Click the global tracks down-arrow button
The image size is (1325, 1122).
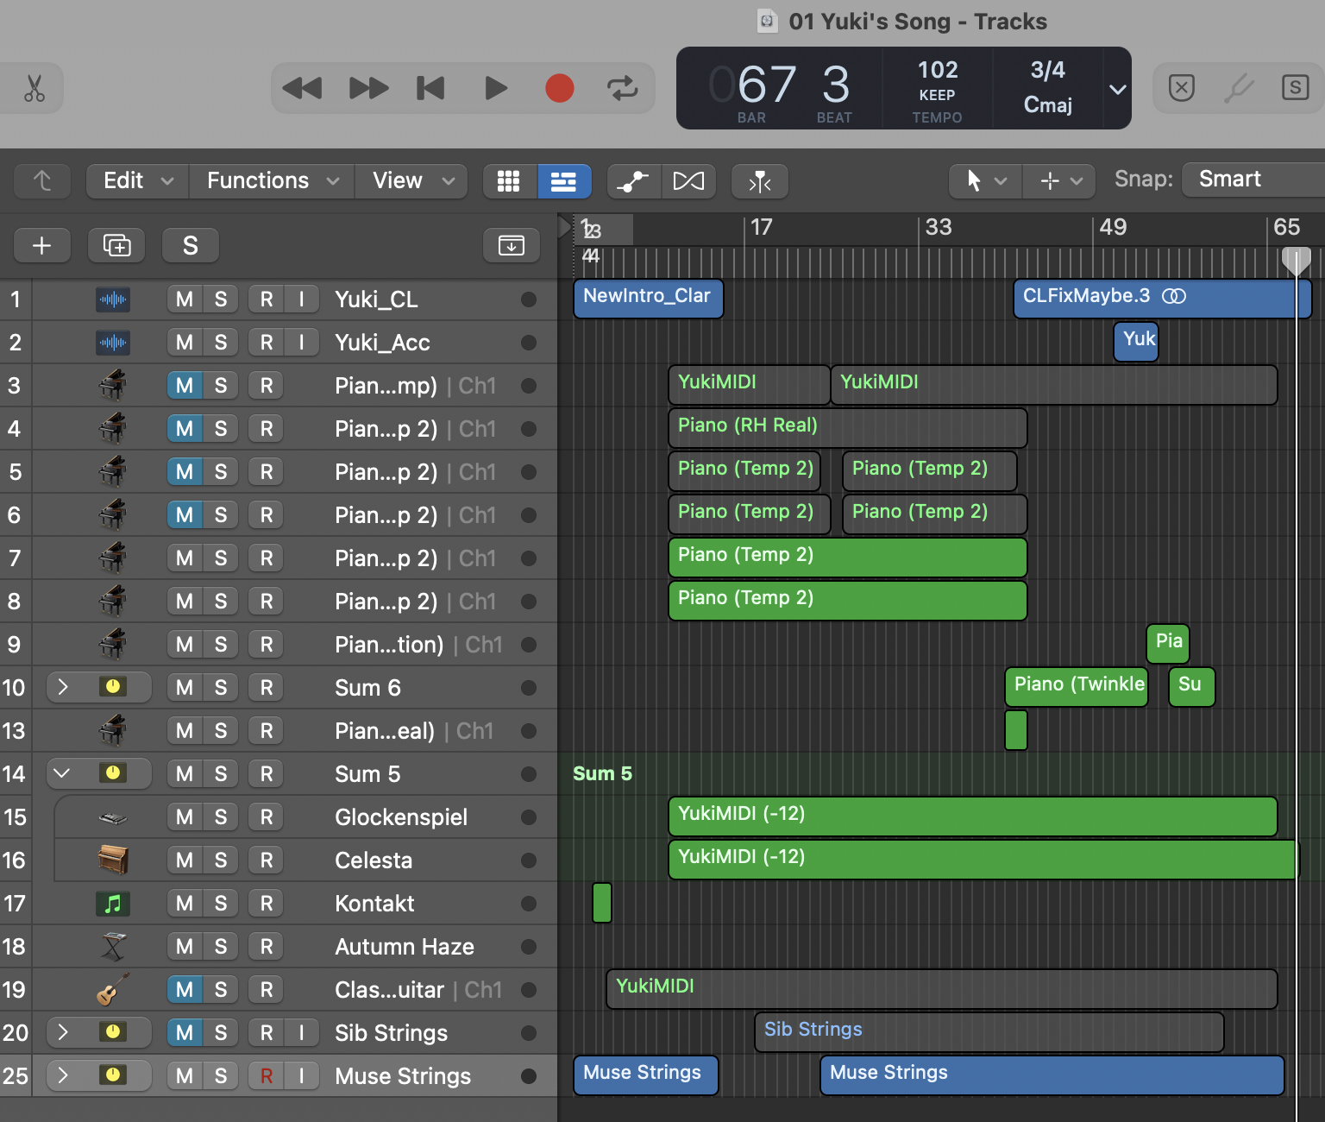click(x=512, y=245)
